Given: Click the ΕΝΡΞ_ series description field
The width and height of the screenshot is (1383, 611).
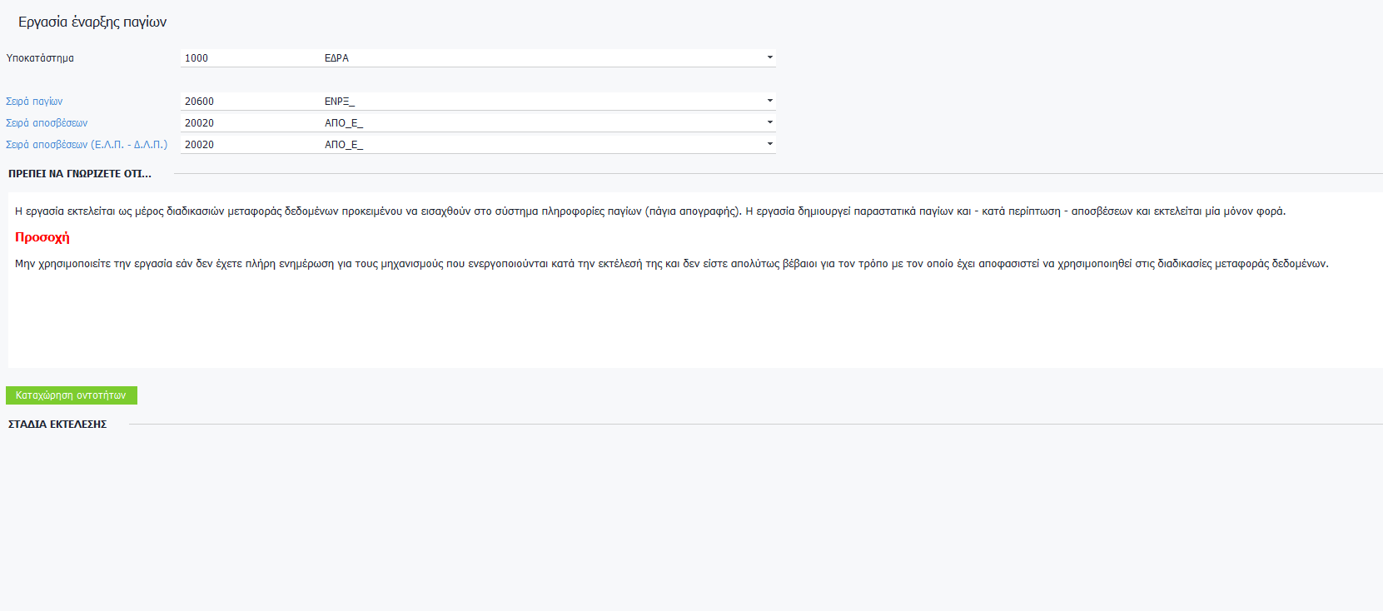Looking at the screenshot, I should pos(541,102).
